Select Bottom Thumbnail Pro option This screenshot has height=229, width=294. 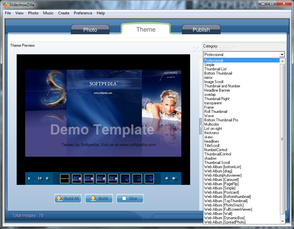pyautogui.click(x=241, y=120)
